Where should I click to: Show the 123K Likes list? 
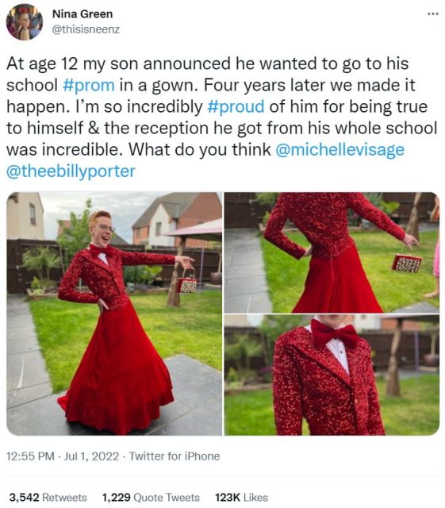pyautogui.click(x=242, y=498)
